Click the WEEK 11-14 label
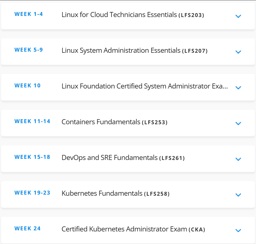Viewport: 256px width, 244px height. 32,121
